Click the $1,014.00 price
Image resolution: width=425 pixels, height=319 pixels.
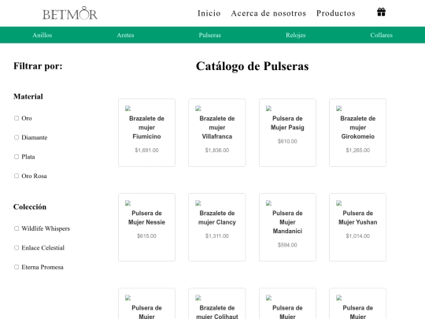(x=358, y=236)
